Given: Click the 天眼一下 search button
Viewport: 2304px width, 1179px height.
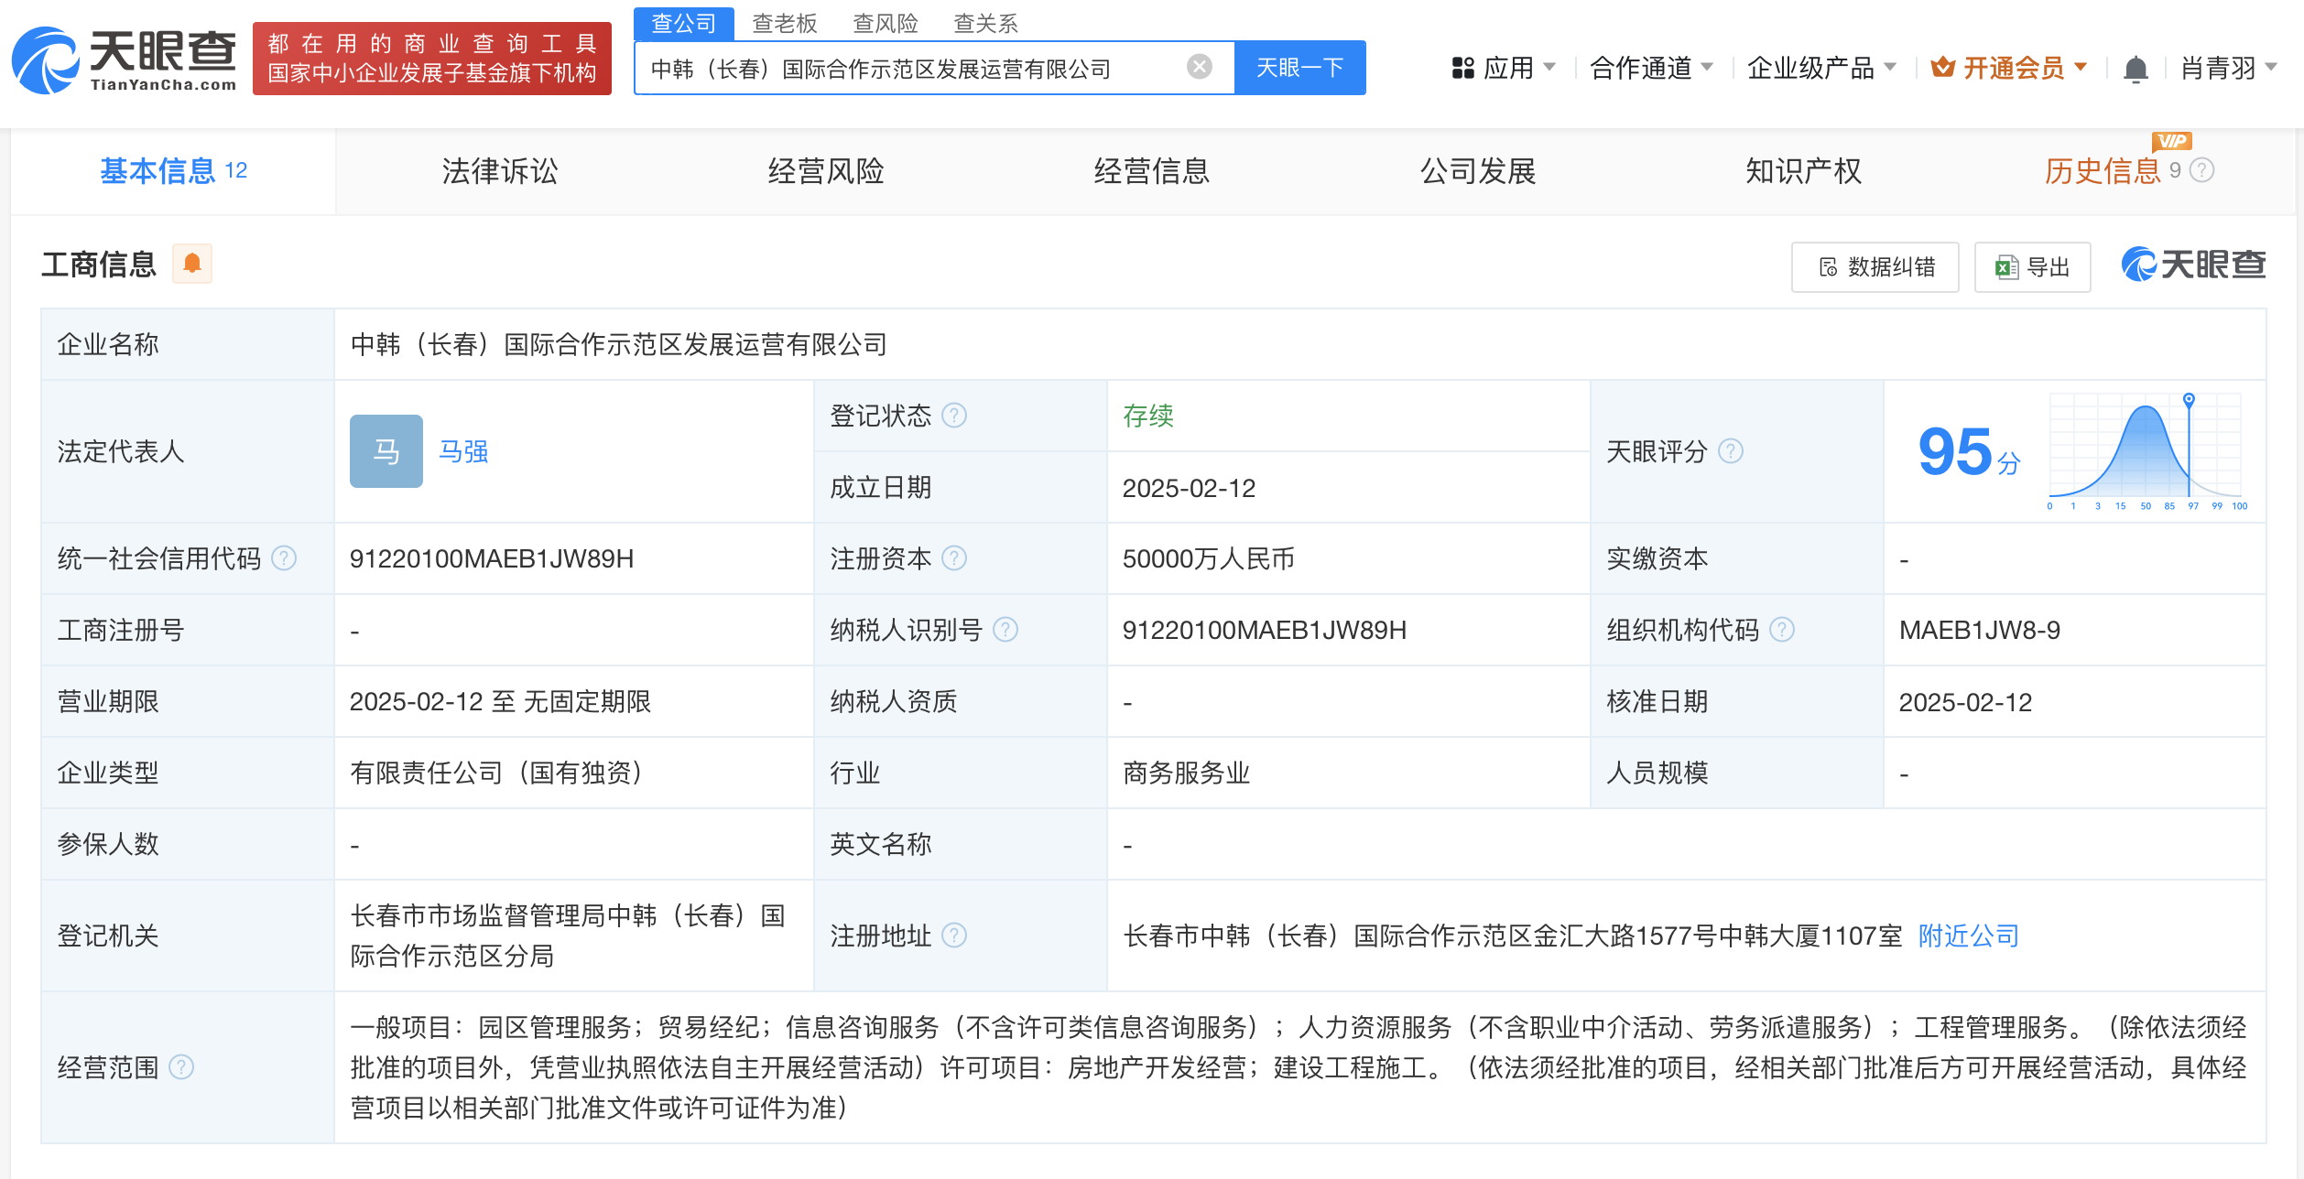Looking at the screenshot, I should (1299, 68).
